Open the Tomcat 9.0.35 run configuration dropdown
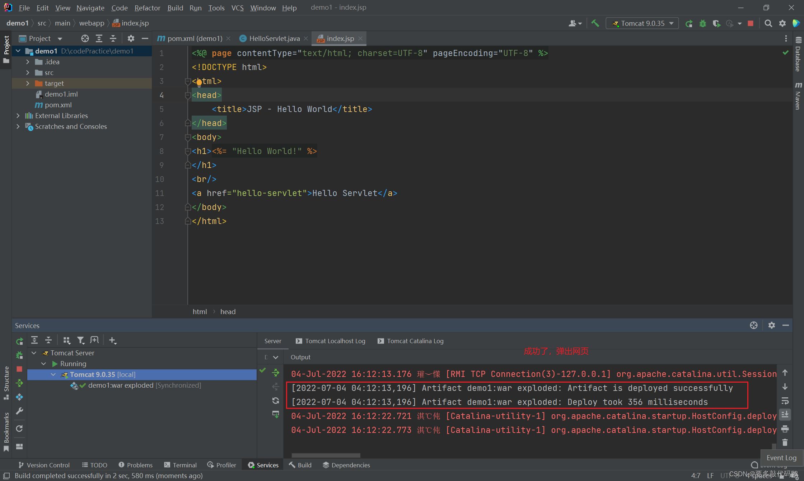Image resolution: width=804 pixels, height=481 pixels. (642, 23)
